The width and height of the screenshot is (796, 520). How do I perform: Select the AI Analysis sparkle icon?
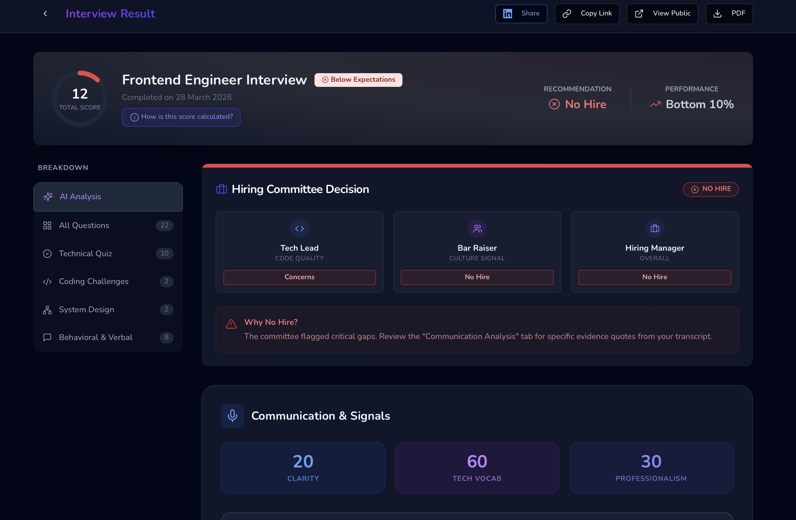pos(48,196)
